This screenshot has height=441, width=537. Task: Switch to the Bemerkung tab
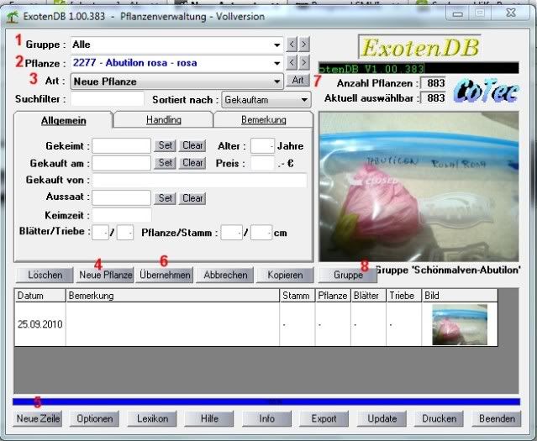click(263, 120)
